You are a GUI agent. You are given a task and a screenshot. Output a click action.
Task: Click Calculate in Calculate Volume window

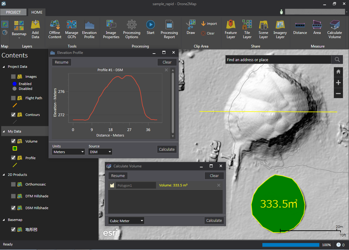pos(214,221)
